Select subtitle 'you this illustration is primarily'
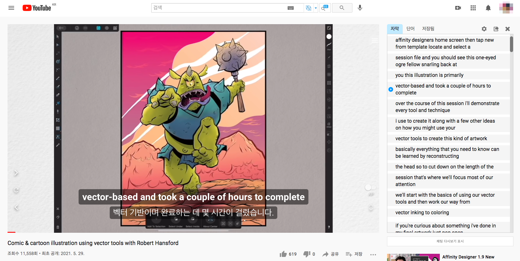520x261 pixels. pos(449,75)
